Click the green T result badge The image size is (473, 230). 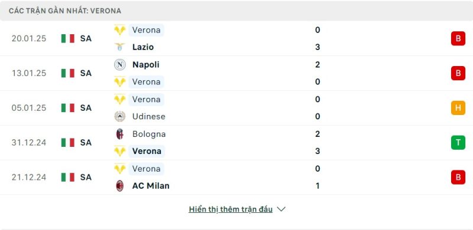(x=458, y=142)
